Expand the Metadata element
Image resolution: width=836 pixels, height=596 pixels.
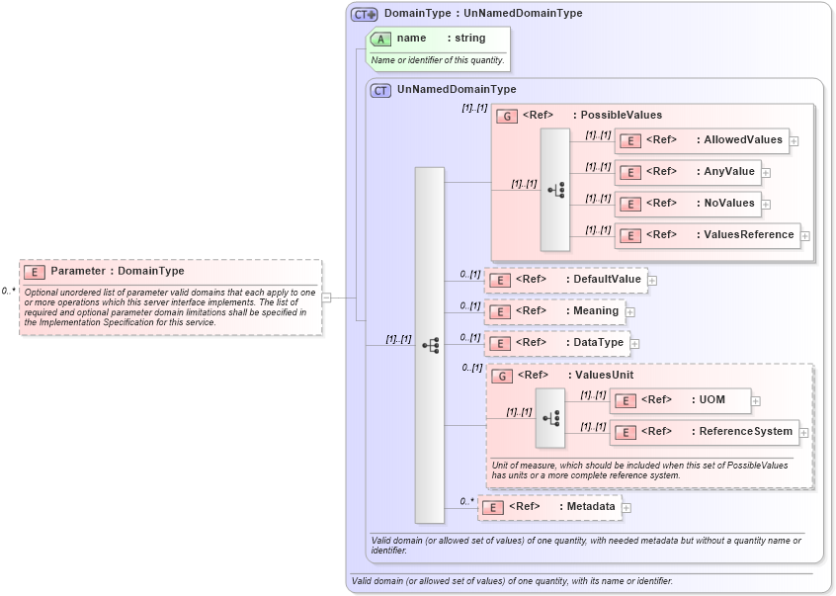pyautogui.click(x=627, y=508)
